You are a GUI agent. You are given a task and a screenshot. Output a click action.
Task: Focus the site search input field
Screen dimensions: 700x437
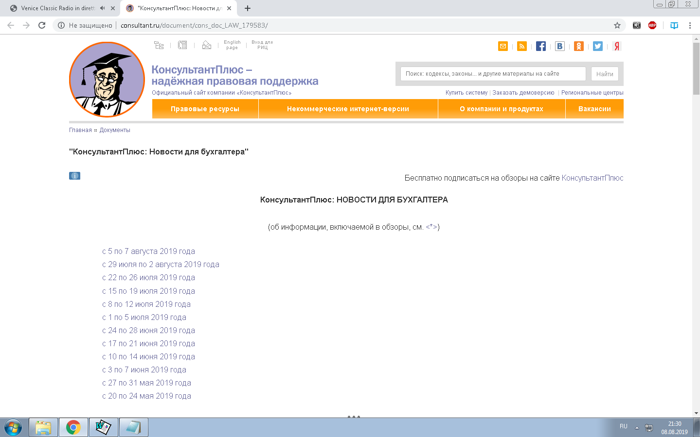tap(493, 74)
